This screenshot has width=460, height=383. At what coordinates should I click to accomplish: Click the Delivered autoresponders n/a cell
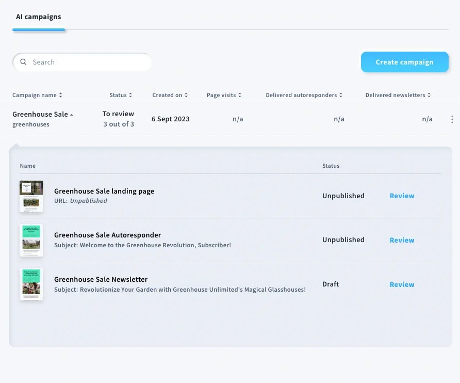click(339, 119)
